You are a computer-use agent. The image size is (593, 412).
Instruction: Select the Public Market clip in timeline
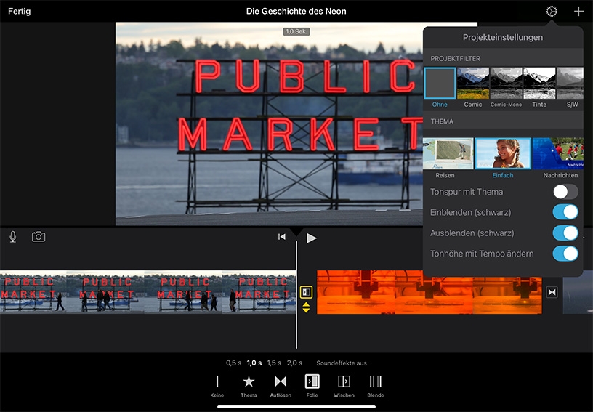[x=148, y=292]
